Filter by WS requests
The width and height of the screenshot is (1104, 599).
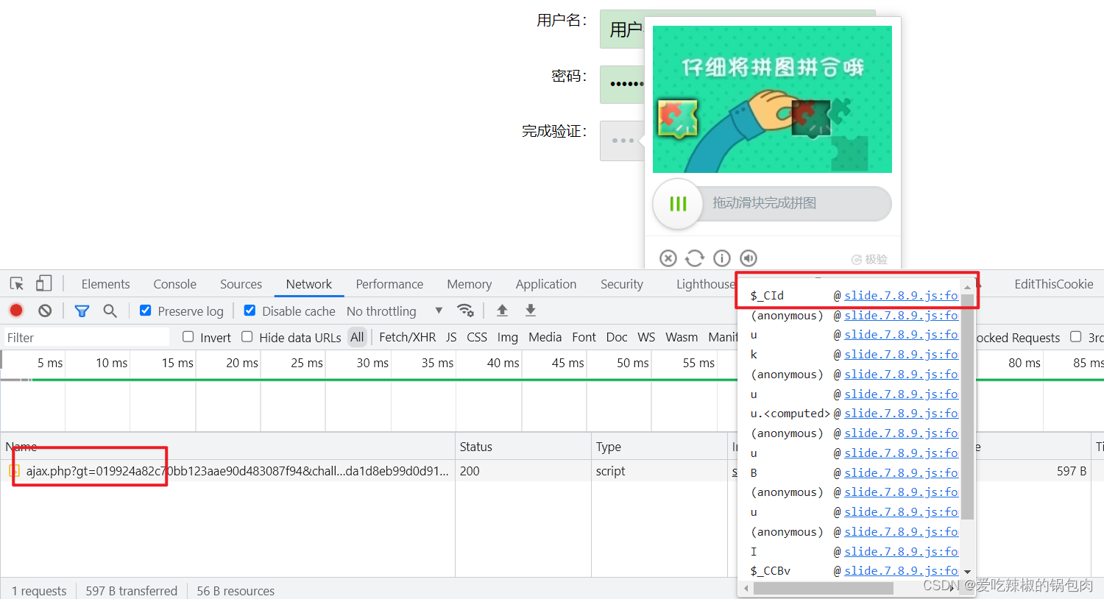point(646,337)
